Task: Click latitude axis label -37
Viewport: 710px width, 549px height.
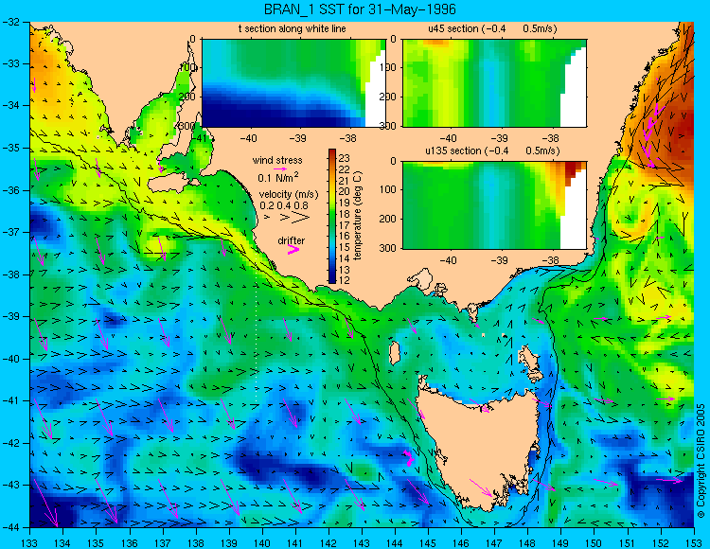Action: click(10, 232)
